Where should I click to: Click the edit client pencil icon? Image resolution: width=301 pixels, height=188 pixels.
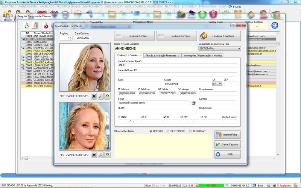click(35, 25)
